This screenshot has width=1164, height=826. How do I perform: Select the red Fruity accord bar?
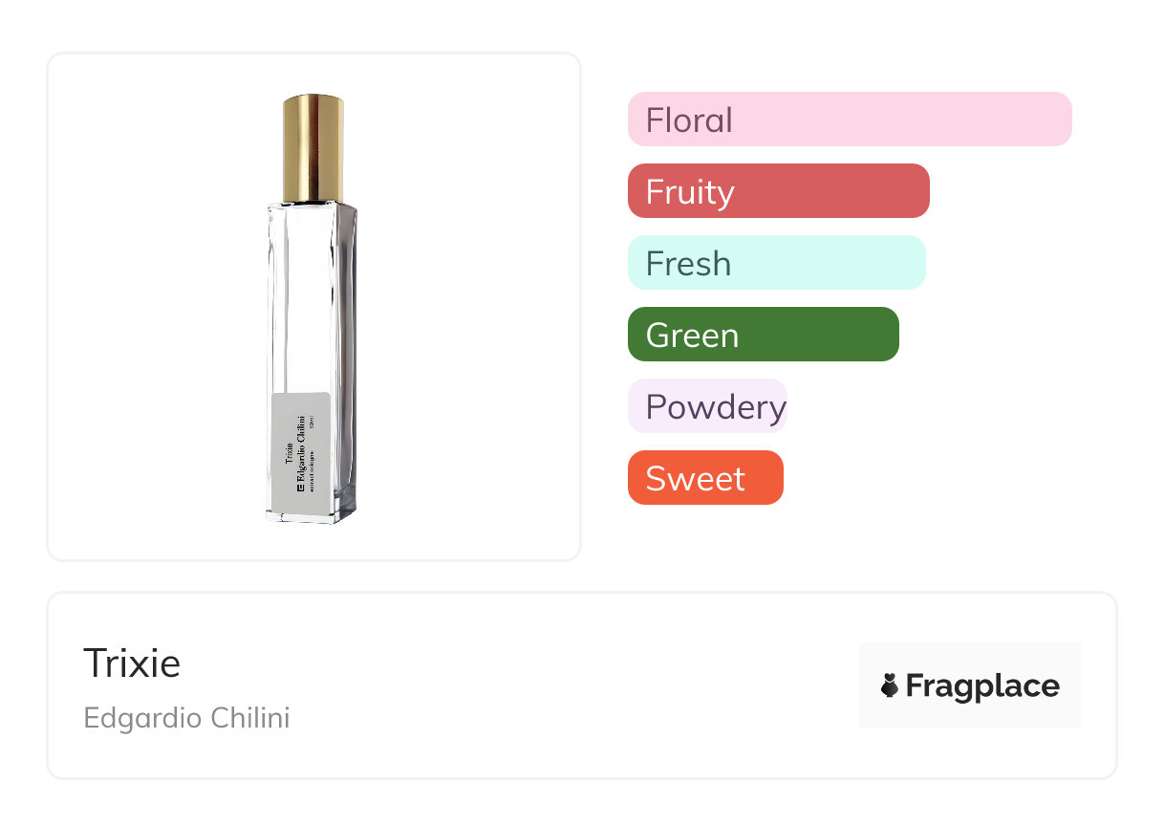778,191
